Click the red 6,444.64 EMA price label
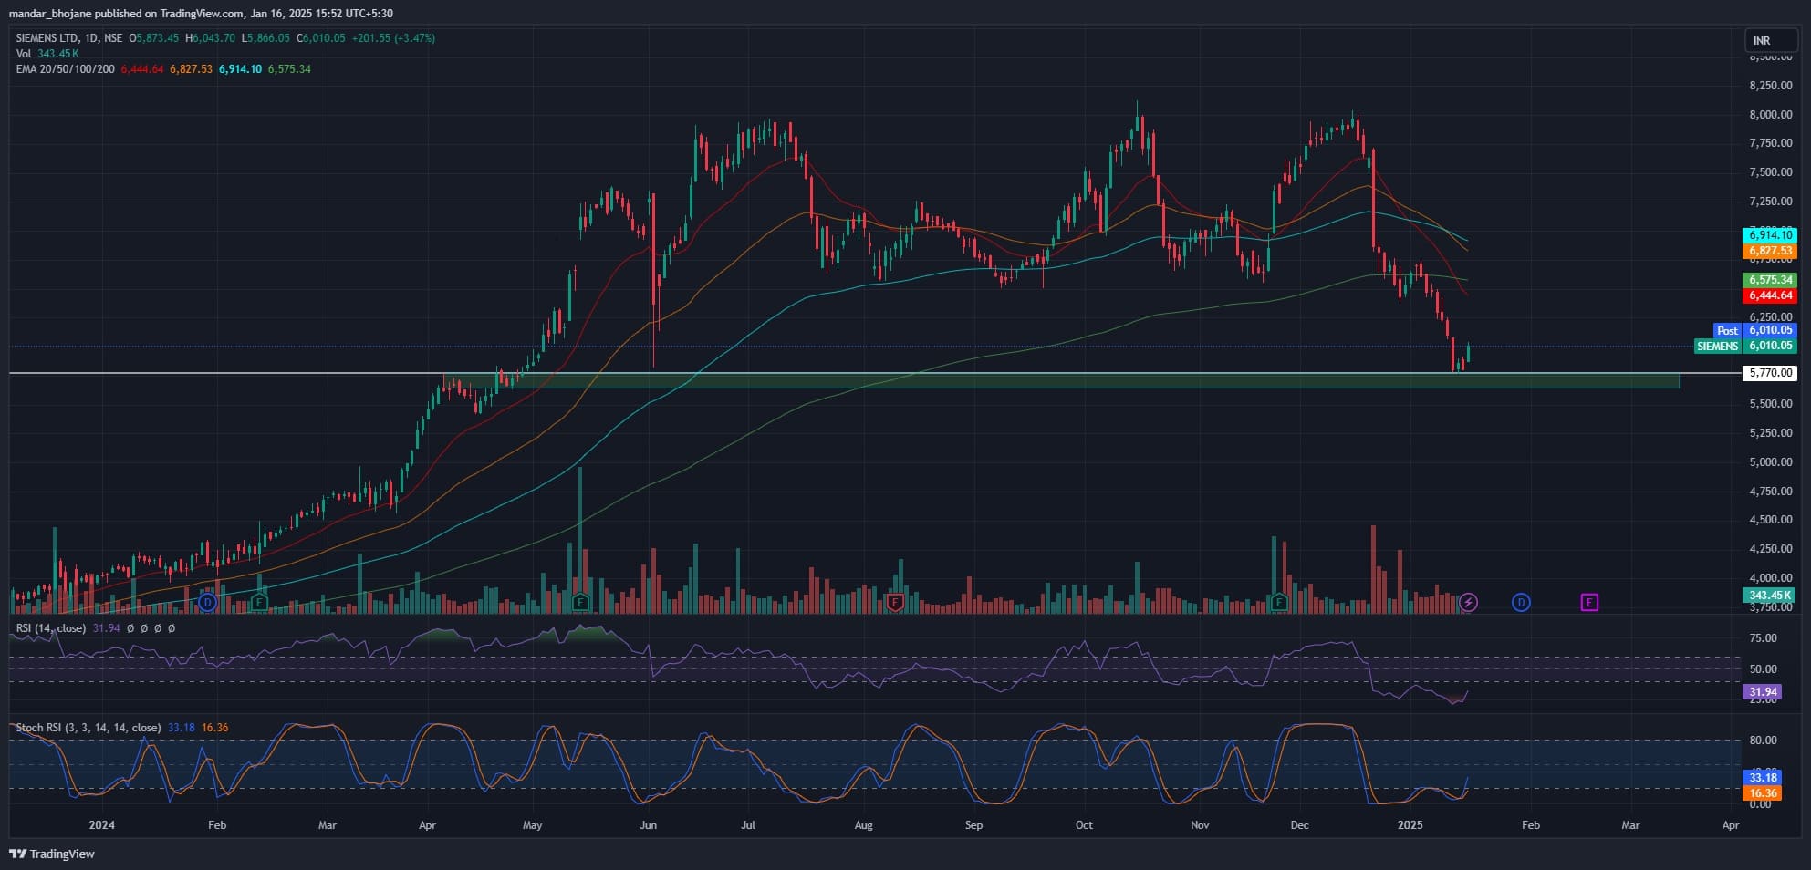The image size is (1811, 870). point(1770,295)
